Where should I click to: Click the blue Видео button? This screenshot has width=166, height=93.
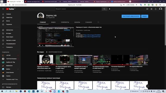pos(145,16)
